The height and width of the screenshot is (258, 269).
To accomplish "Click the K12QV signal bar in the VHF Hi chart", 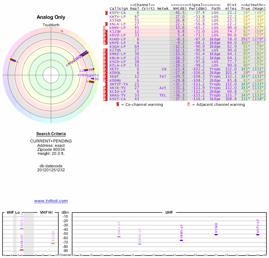I will tap(53, 243).
